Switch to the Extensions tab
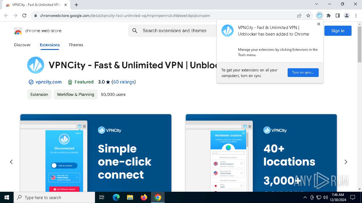 click(x=50, y=45)
